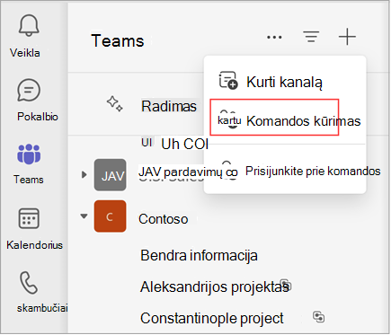
Task: Click the Prisijunkite prie komandos icon
Action: point(230,171)
